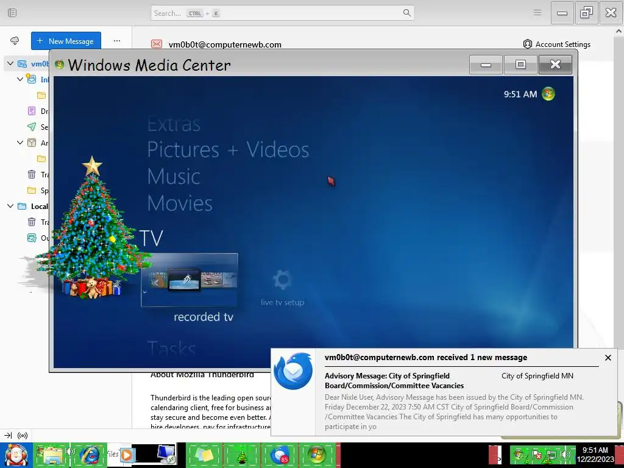Viewport: 624px width, 468px height.
Task: Select Pictures + Videos in Media Center
Action: (x=228, y=150)
